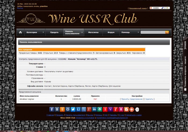Expand the Категории dropdown arrow
This screenshot has width=188, height=132.
(x=43, y=32)
